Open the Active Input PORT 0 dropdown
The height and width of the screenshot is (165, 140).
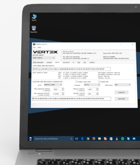(x=44, y=58)
